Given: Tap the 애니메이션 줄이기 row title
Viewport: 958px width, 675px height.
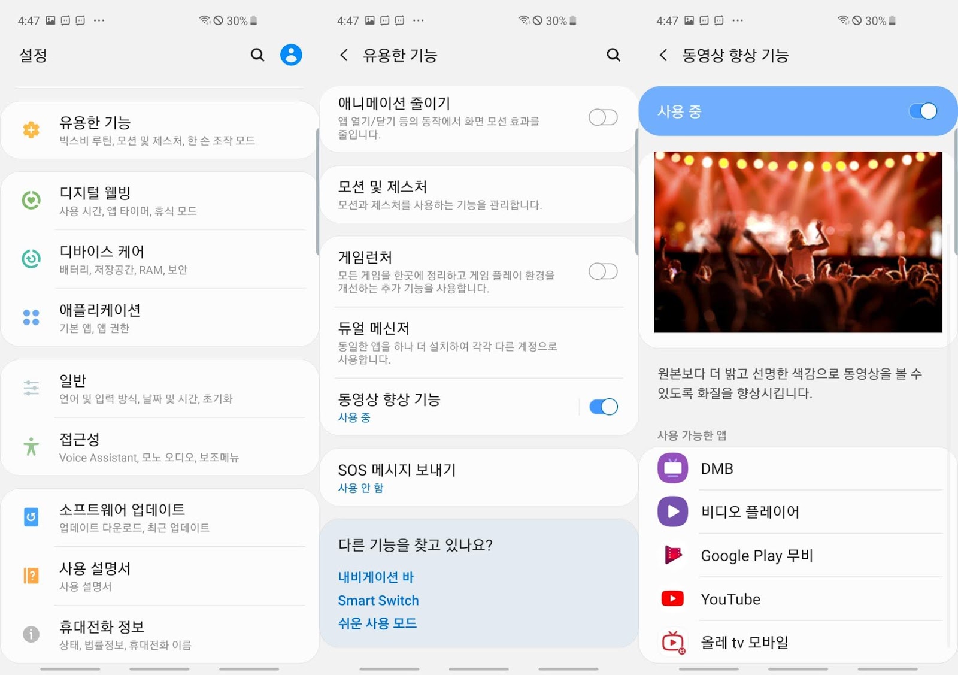Looking at the screenshot, I should (x=394, y=103).
